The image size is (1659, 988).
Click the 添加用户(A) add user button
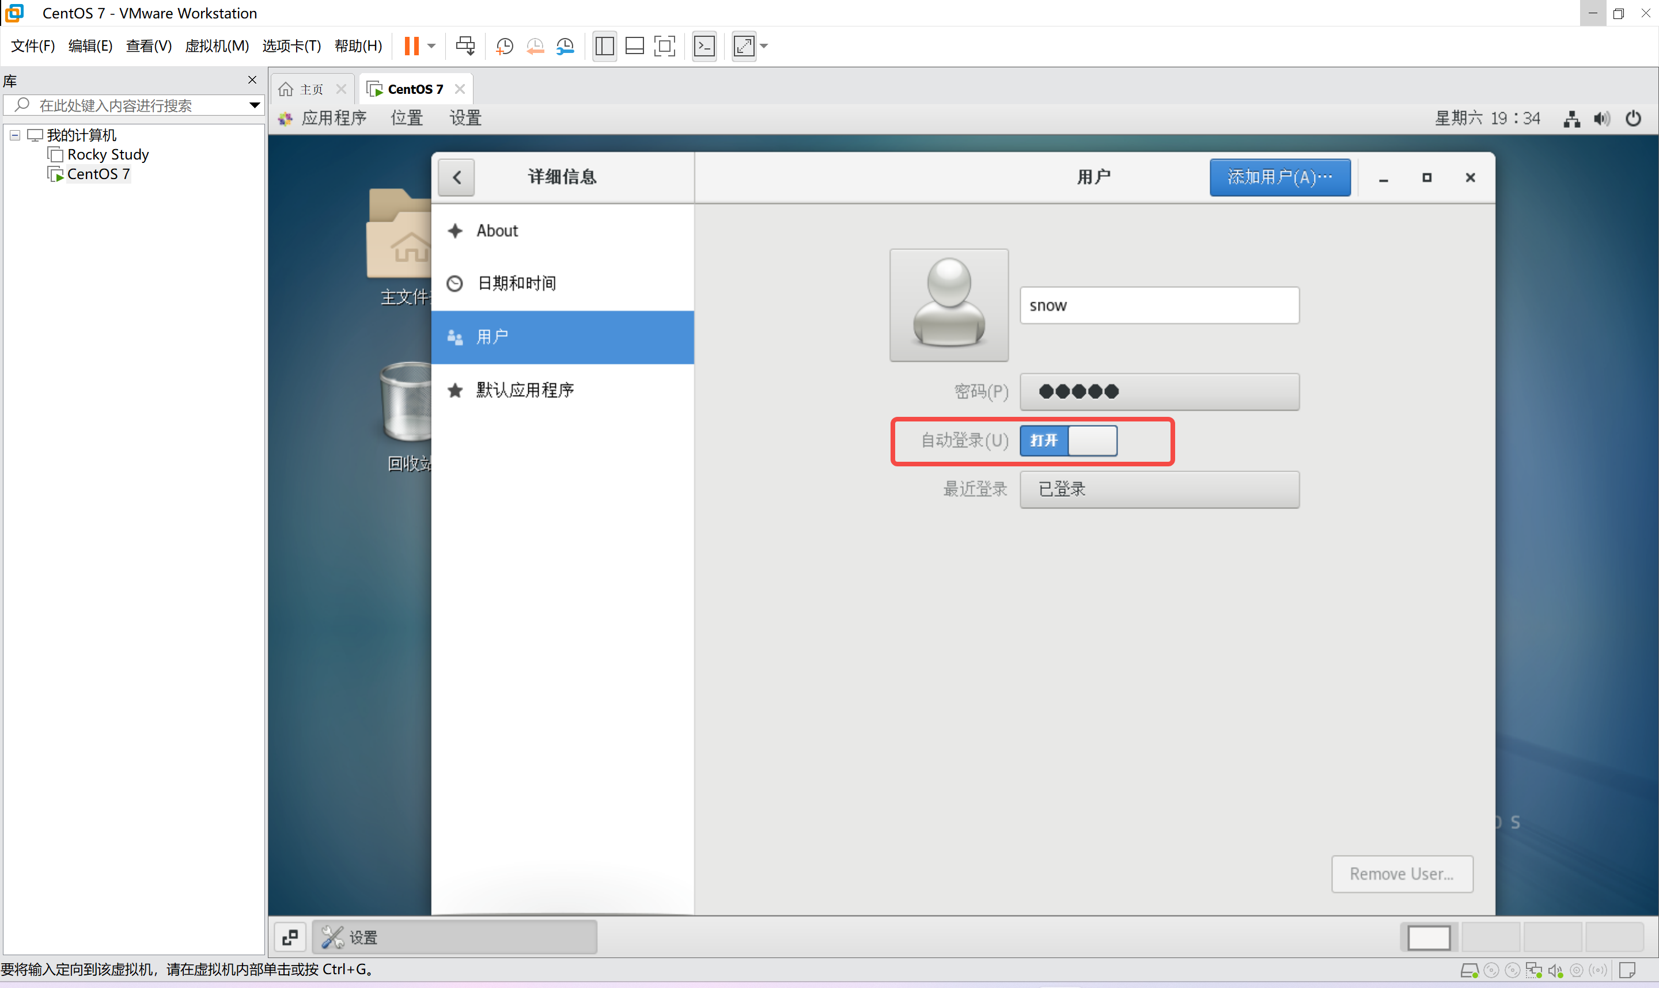pos(1279,177)
